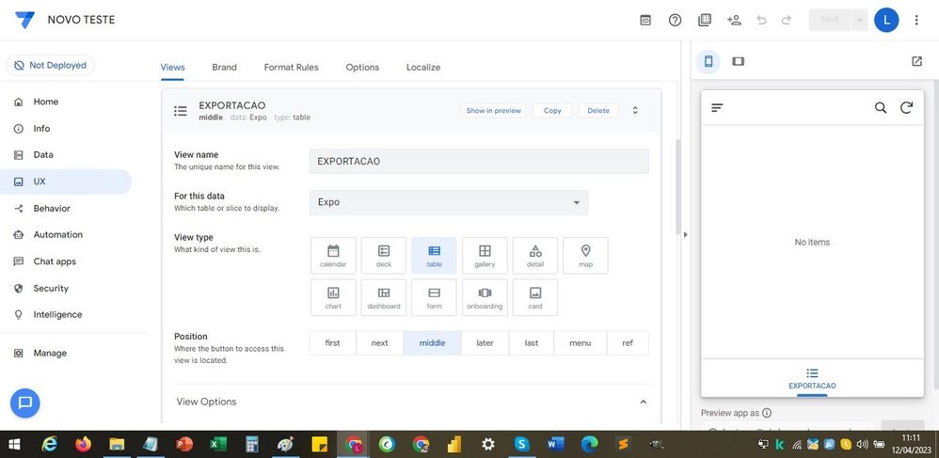Select the form view type

pos(434,297)
